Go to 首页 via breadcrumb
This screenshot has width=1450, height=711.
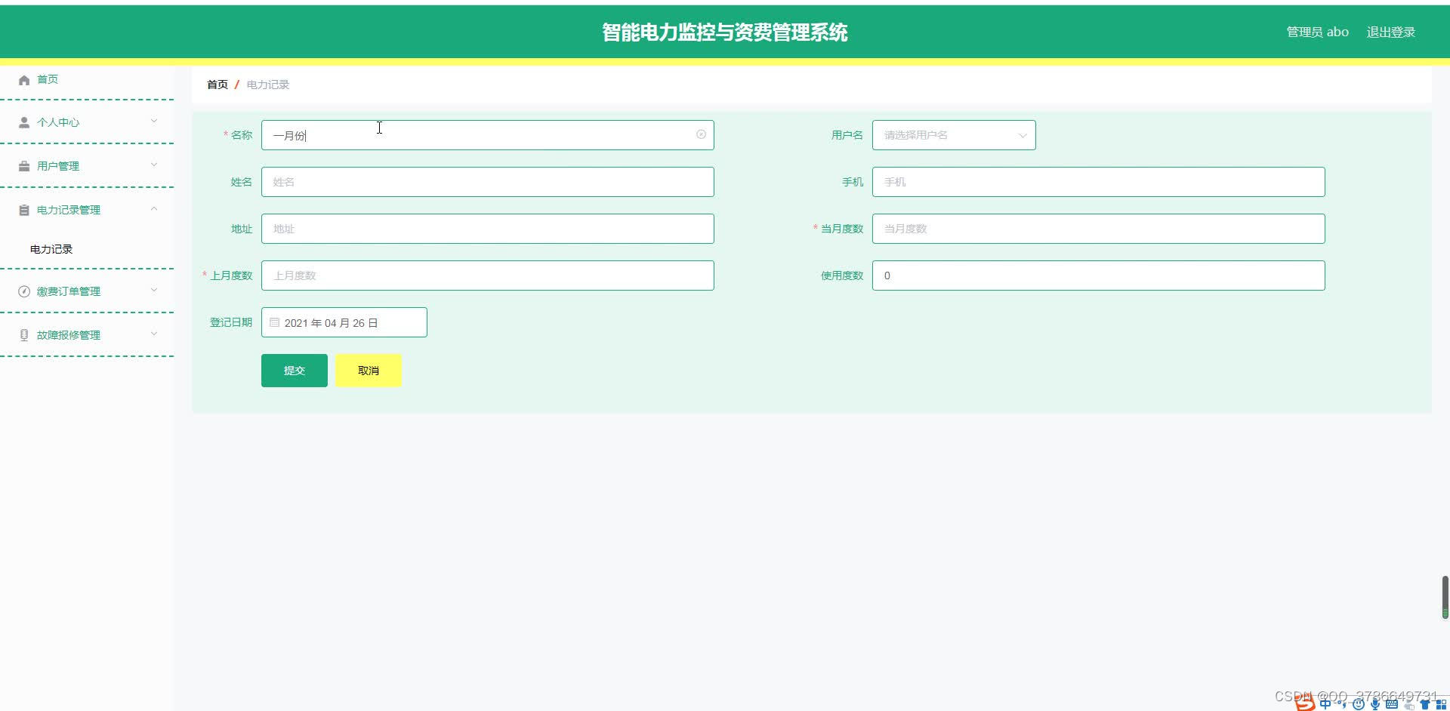tap(217, 85)
